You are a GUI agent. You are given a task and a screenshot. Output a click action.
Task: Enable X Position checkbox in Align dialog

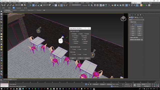pos(74,34)
